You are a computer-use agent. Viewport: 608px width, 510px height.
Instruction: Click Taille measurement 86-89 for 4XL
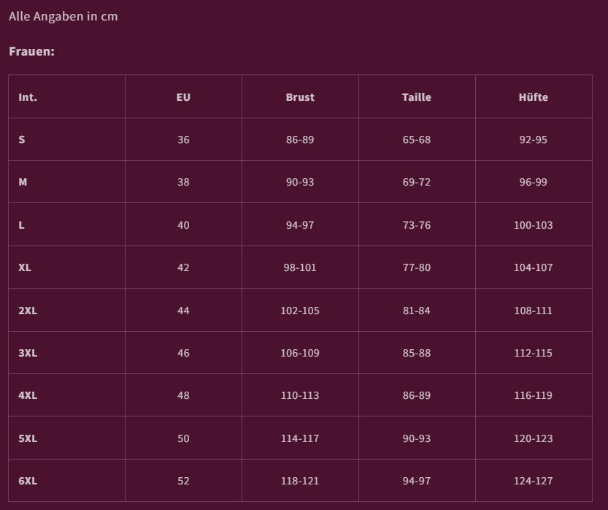click(x=417, y=395)
